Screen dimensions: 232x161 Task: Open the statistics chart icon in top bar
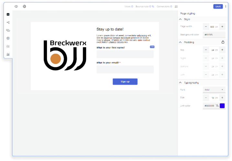tap(176, 6)
